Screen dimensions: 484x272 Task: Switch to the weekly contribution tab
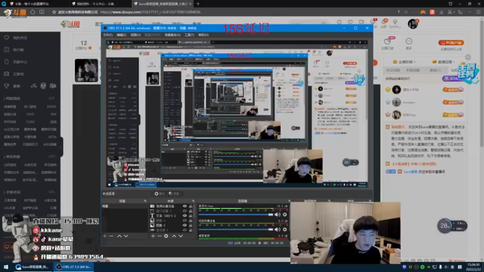click(413, 70)
